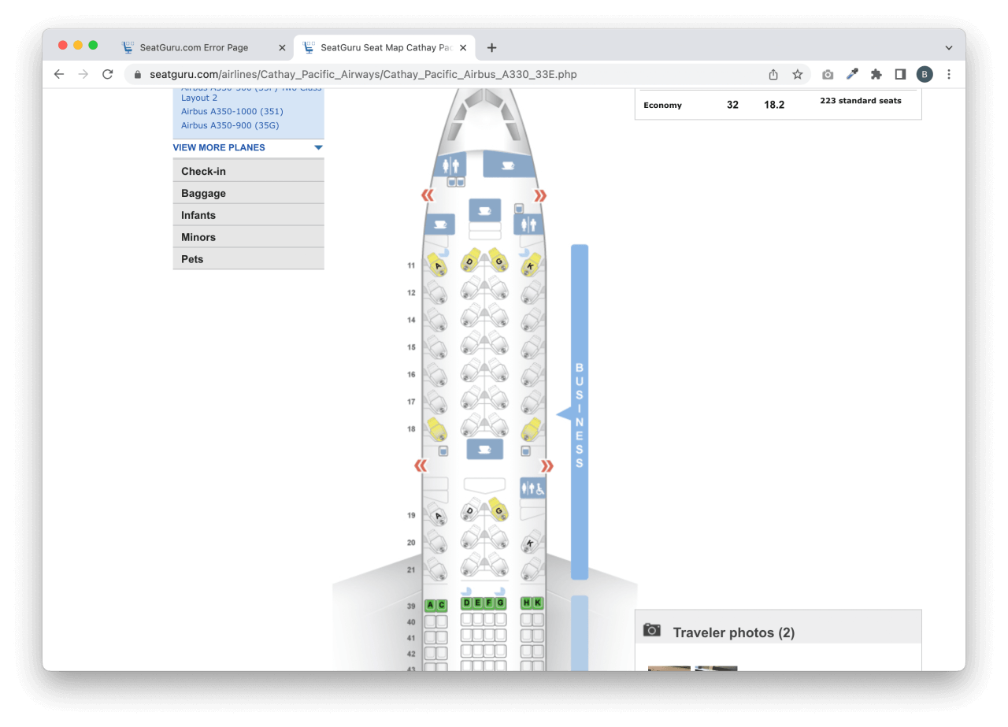Open the Chrome tab search chevron

pyautogui.click(x=949, y=48)
